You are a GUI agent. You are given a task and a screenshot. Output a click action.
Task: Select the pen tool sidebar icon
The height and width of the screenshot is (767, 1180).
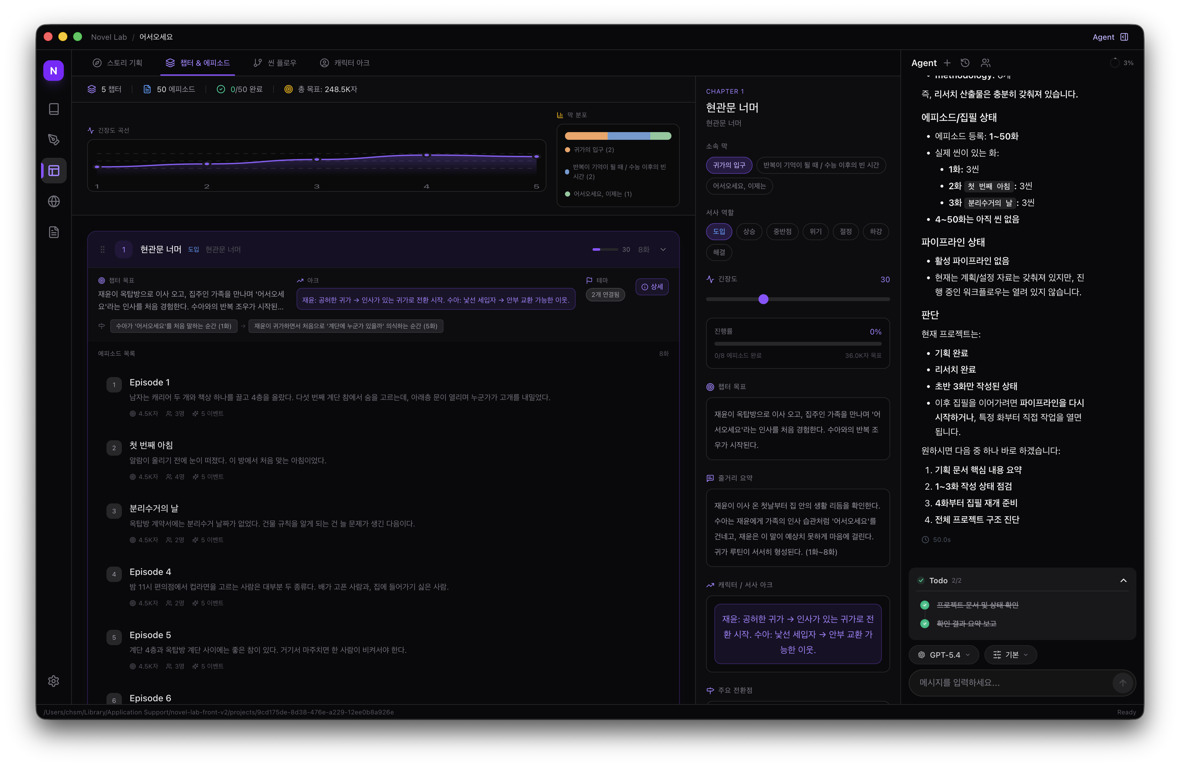[54, 140]
